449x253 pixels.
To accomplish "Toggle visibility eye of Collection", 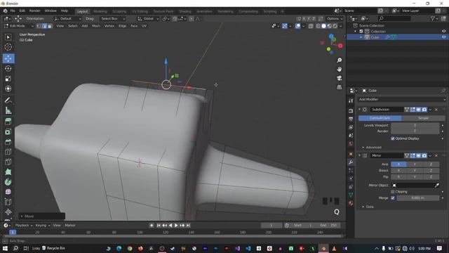I will [x=443, y=31].
